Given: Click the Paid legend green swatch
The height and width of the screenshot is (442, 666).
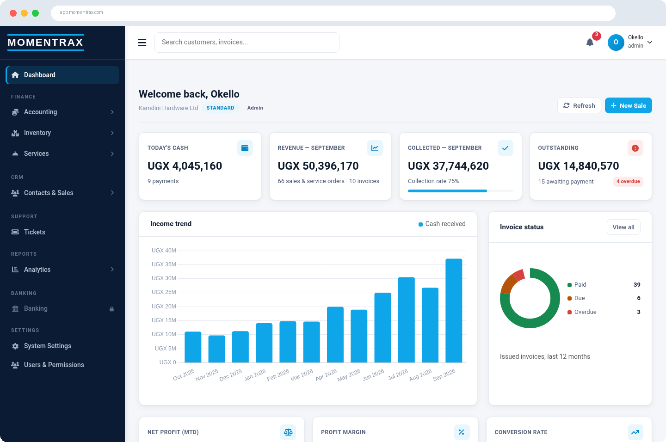Looking at the screenshot, I should pyautogui.click(x=570, y=285).
